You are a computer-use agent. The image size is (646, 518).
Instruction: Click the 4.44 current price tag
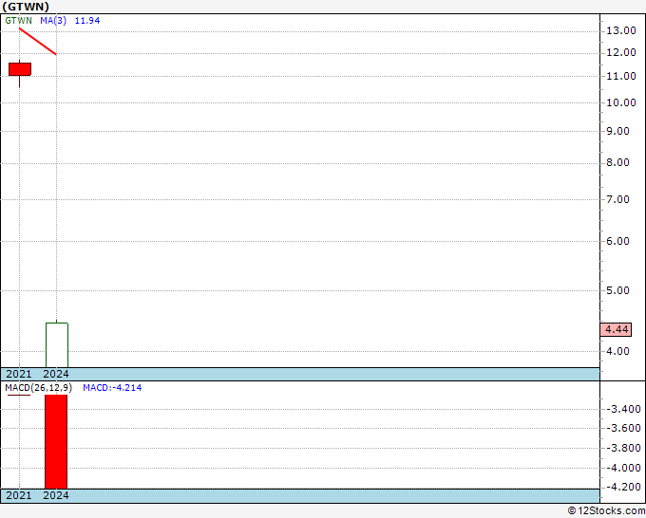[x=616, y=329]
